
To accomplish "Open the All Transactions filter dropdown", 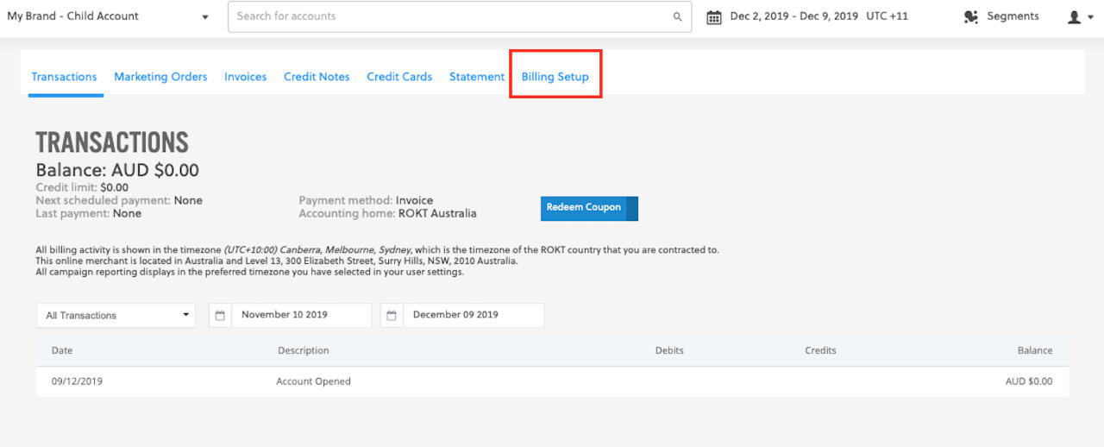I will (x=116, y=315).
